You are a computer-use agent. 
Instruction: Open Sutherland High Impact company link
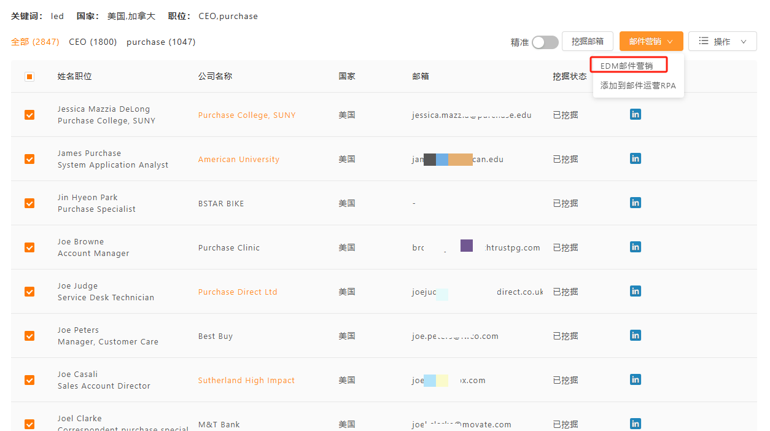coord(246,380)
